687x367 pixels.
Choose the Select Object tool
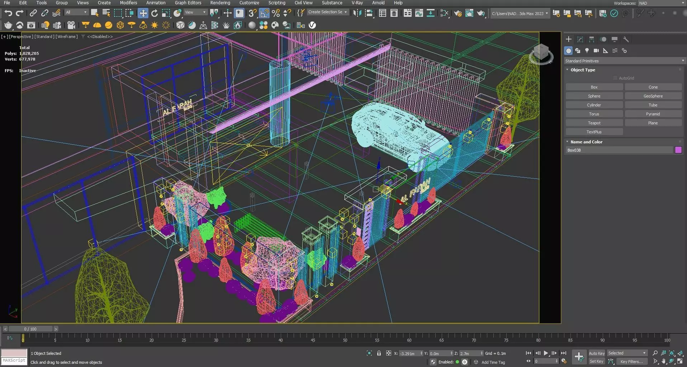click(x=95, y=13)
